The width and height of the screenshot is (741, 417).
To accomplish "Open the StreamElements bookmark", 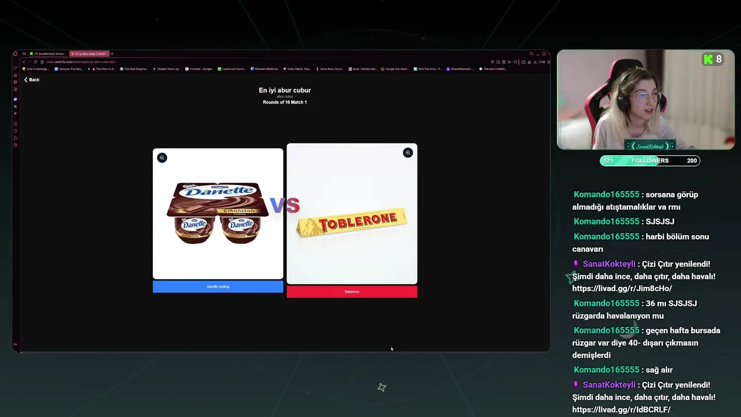I will pyautogui.click(x=461, y=69).
